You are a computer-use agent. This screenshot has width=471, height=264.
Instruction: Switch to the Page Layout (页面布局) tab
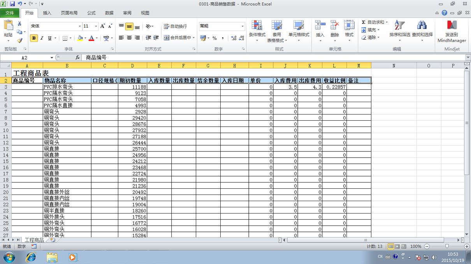(69, 13)
